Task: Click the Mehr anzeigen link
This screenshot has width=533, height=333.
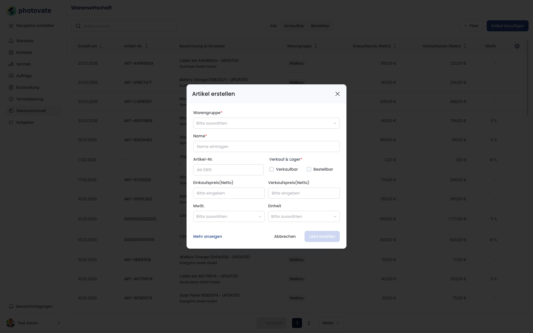Action: pos(207,236)
